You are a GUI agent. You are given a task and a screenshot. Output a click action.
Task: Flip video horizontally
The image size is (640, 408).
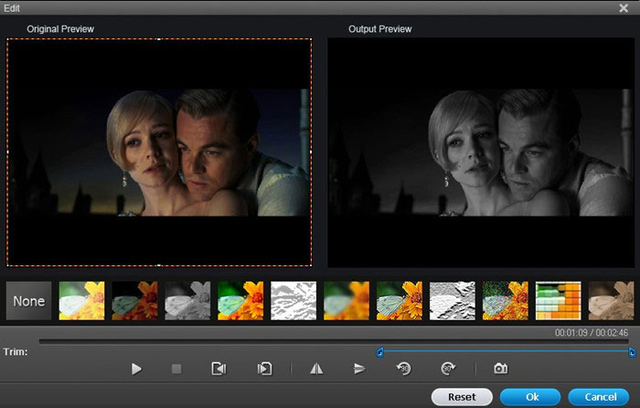tap(316, 370)
